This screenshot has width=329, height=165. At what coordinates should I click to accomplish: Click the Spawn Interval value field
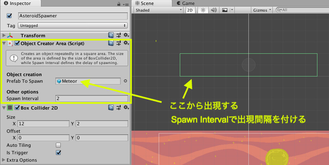coord(92,98)
